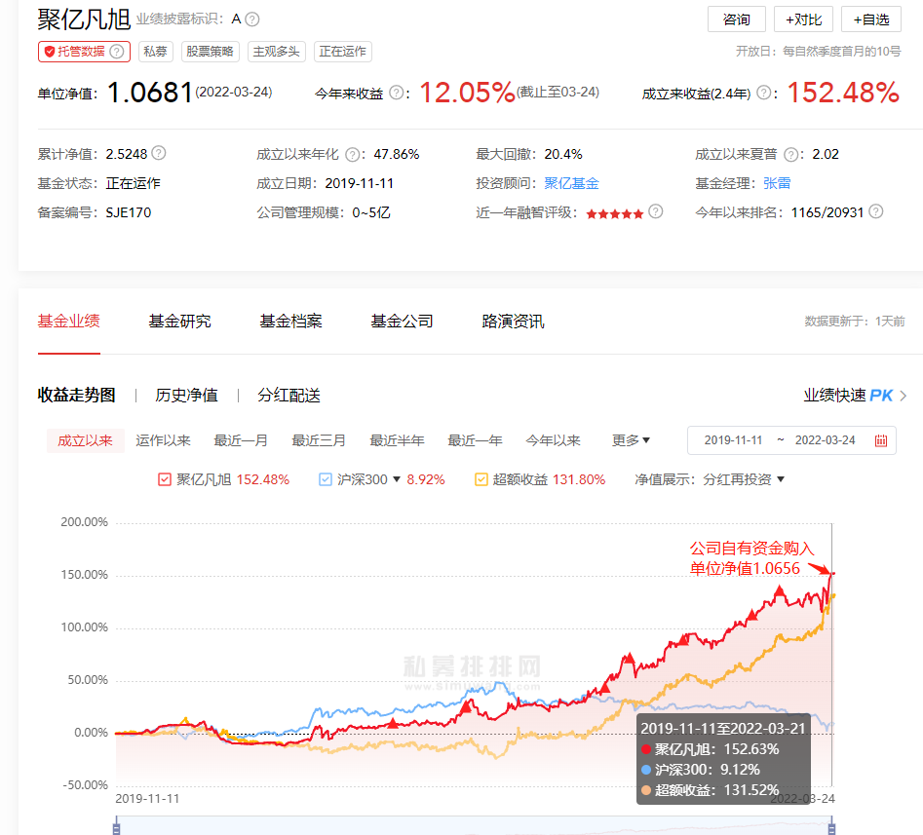Expand the 沪深300 benchmark dropdown arrow
Viewport: 923px width, 835px height.
[x=397, y=479]
